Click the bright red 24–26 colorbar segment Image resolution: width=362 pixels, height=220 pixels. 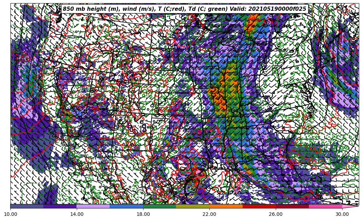(x=259, y=206)
